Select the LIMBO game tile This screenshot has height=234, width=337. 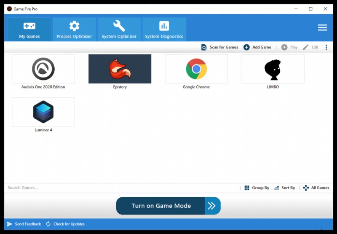273,69
